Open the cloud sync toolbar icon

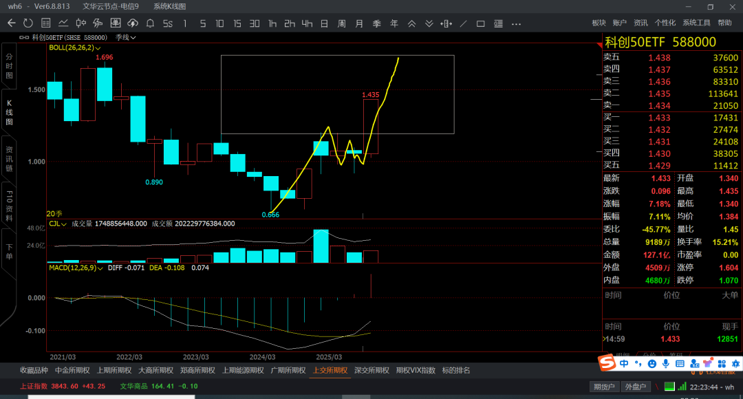[x=133, y=23]
